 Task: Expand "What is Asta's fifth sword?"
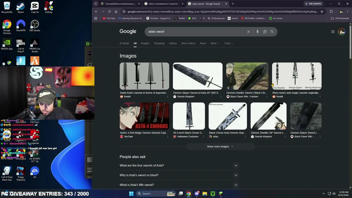(x=179, y=185)
